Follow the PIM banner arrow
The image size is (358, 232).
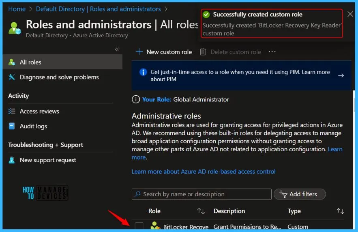pos(341,75)
